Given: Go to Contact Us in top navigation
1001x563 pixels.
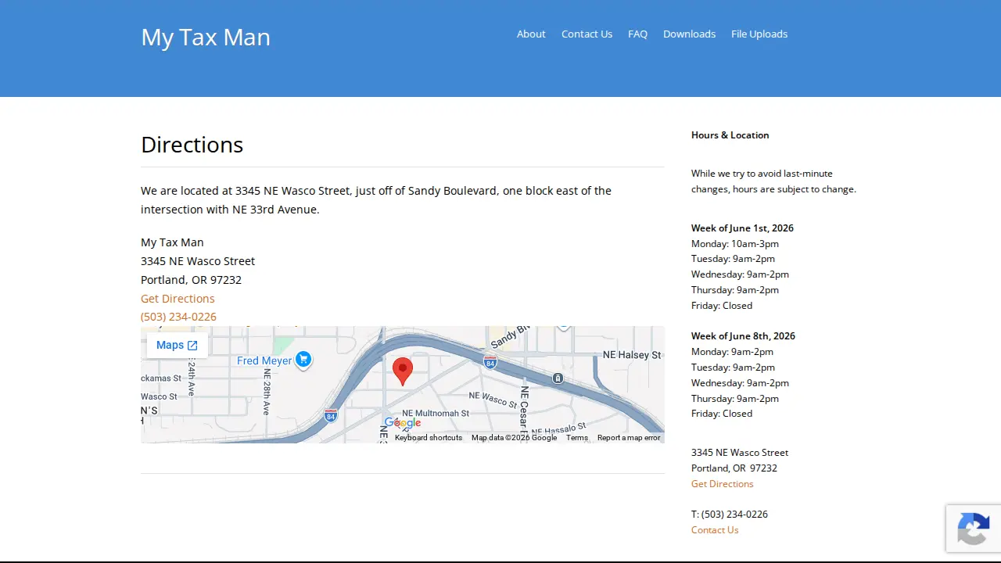Looking at the screenshot, I should tap(587, 34).
